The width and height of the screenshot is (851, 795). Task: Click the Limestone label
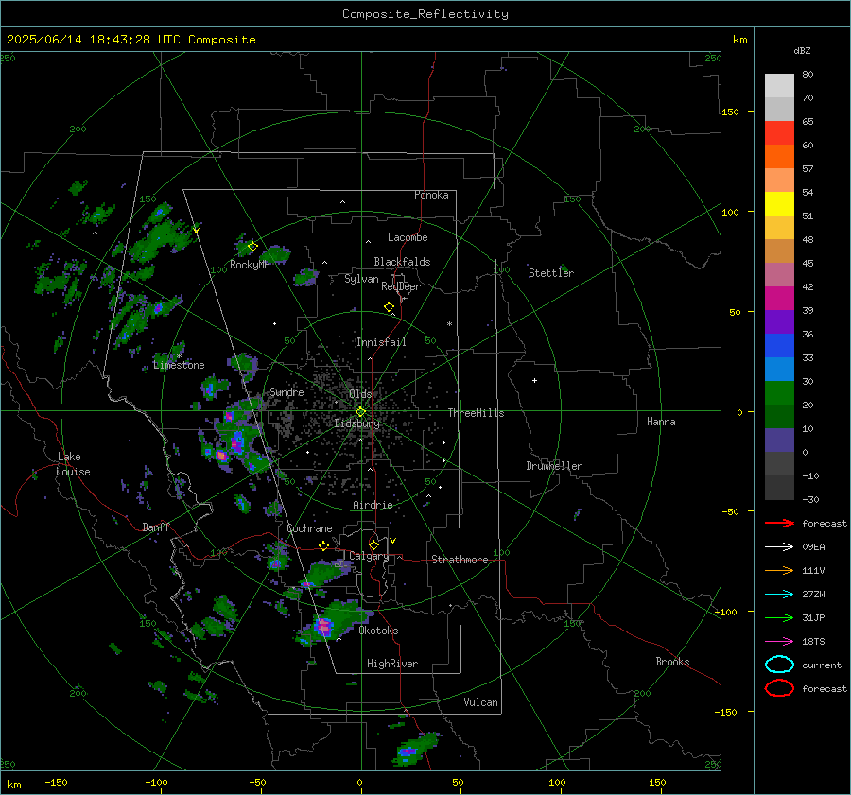pos(179,365)
